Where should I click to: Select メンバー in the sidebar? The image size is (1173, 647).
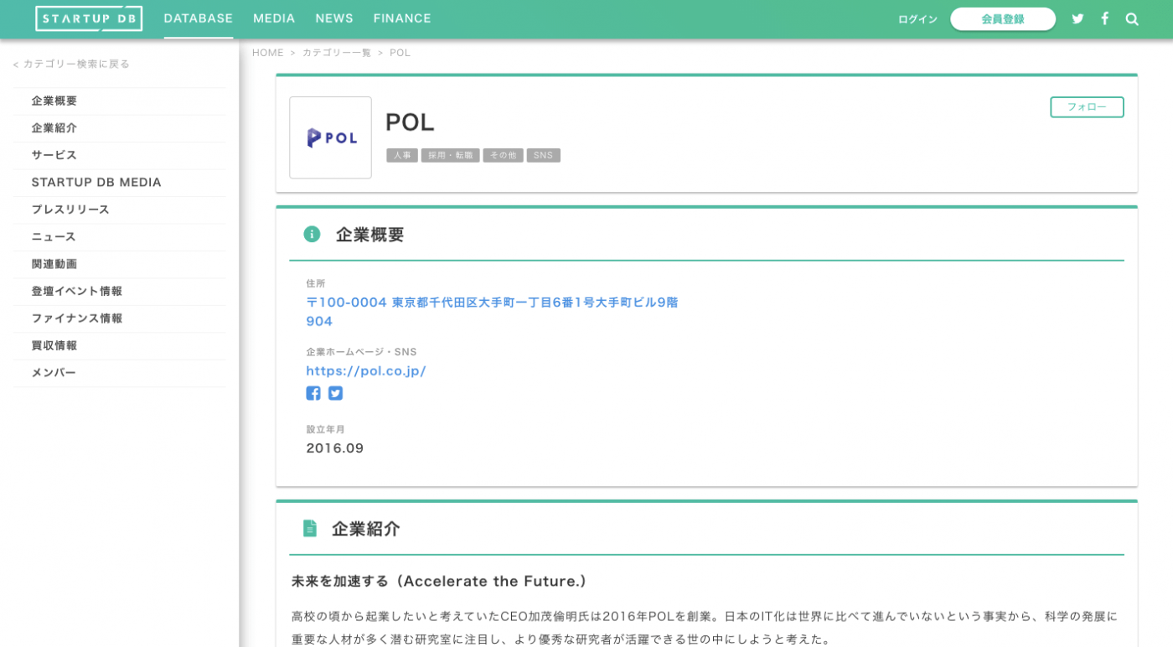(x=52, y=372)
